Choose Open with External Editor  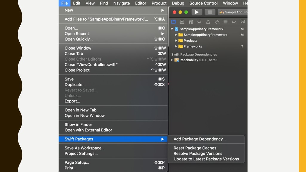[x=113, y=130]
